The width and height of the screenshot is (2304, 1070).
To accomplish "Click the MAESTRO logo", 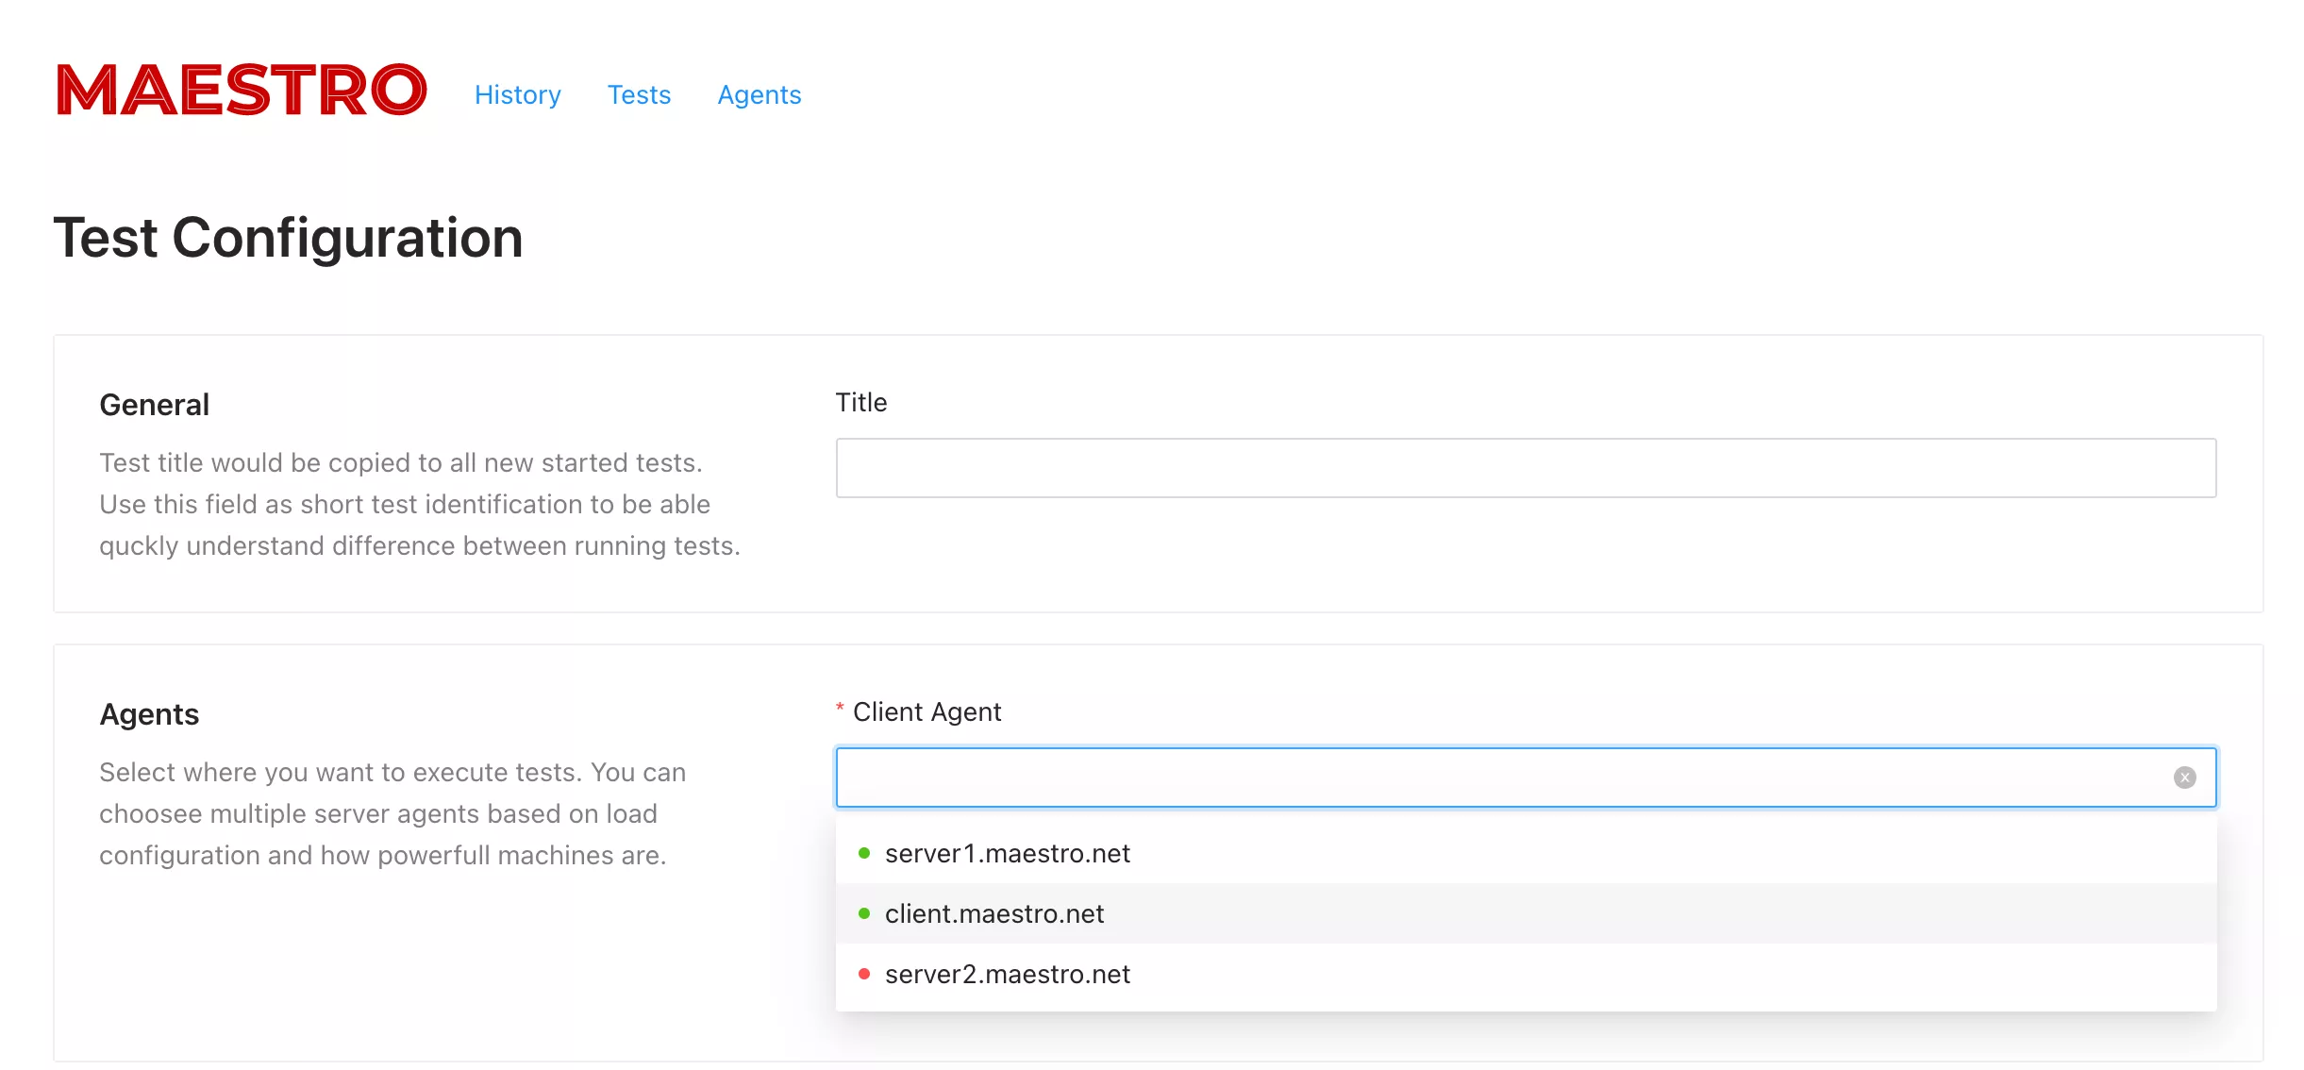I will [x=242, y=91].
